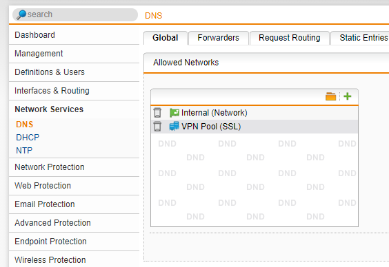
Task: Open the DHCP submenu link
Action: click(x=28, y=138)
